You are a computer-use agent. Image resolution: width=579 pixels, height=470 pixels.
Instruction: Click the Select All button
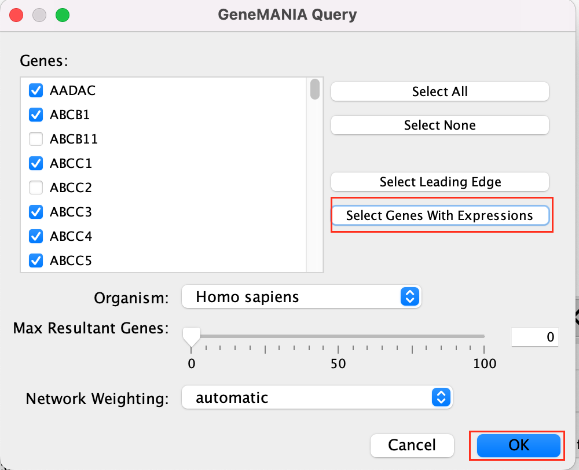point(439,91)
